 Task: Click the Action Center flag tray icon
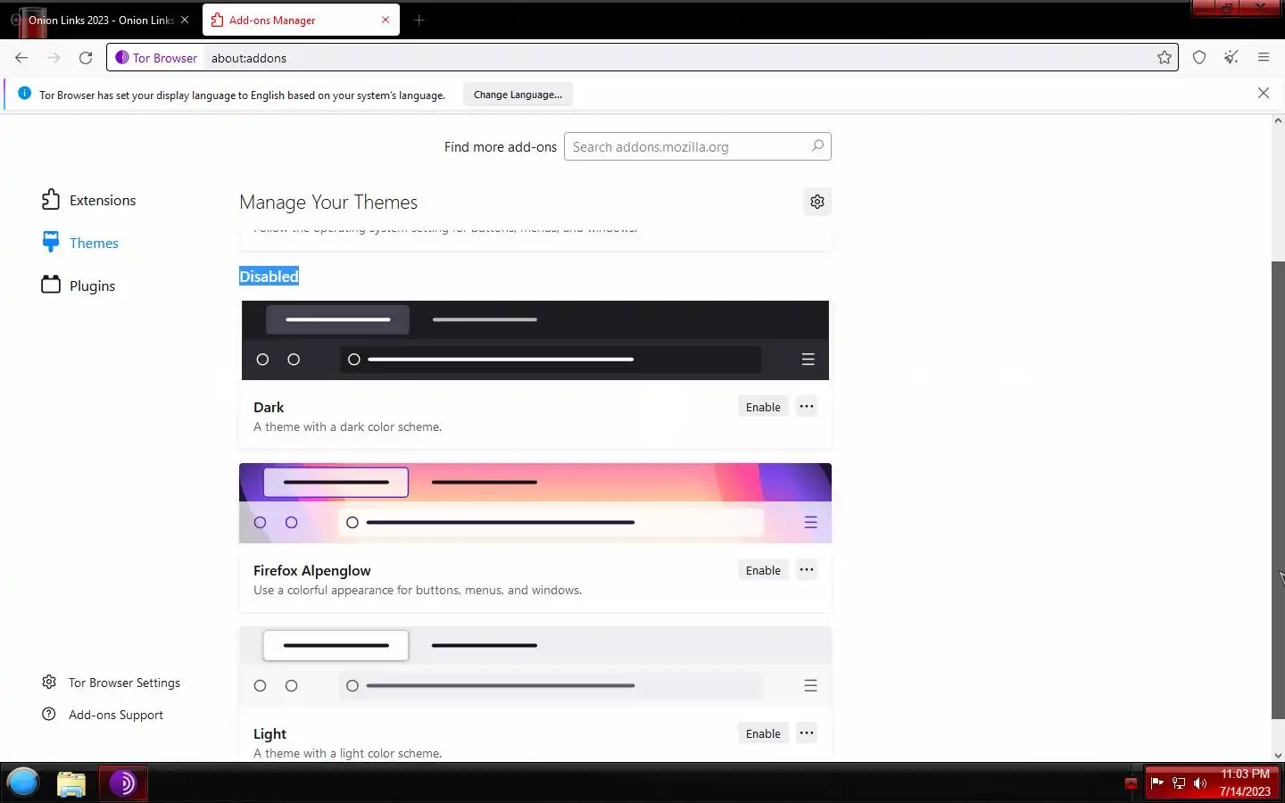(x=1157, y=783)
